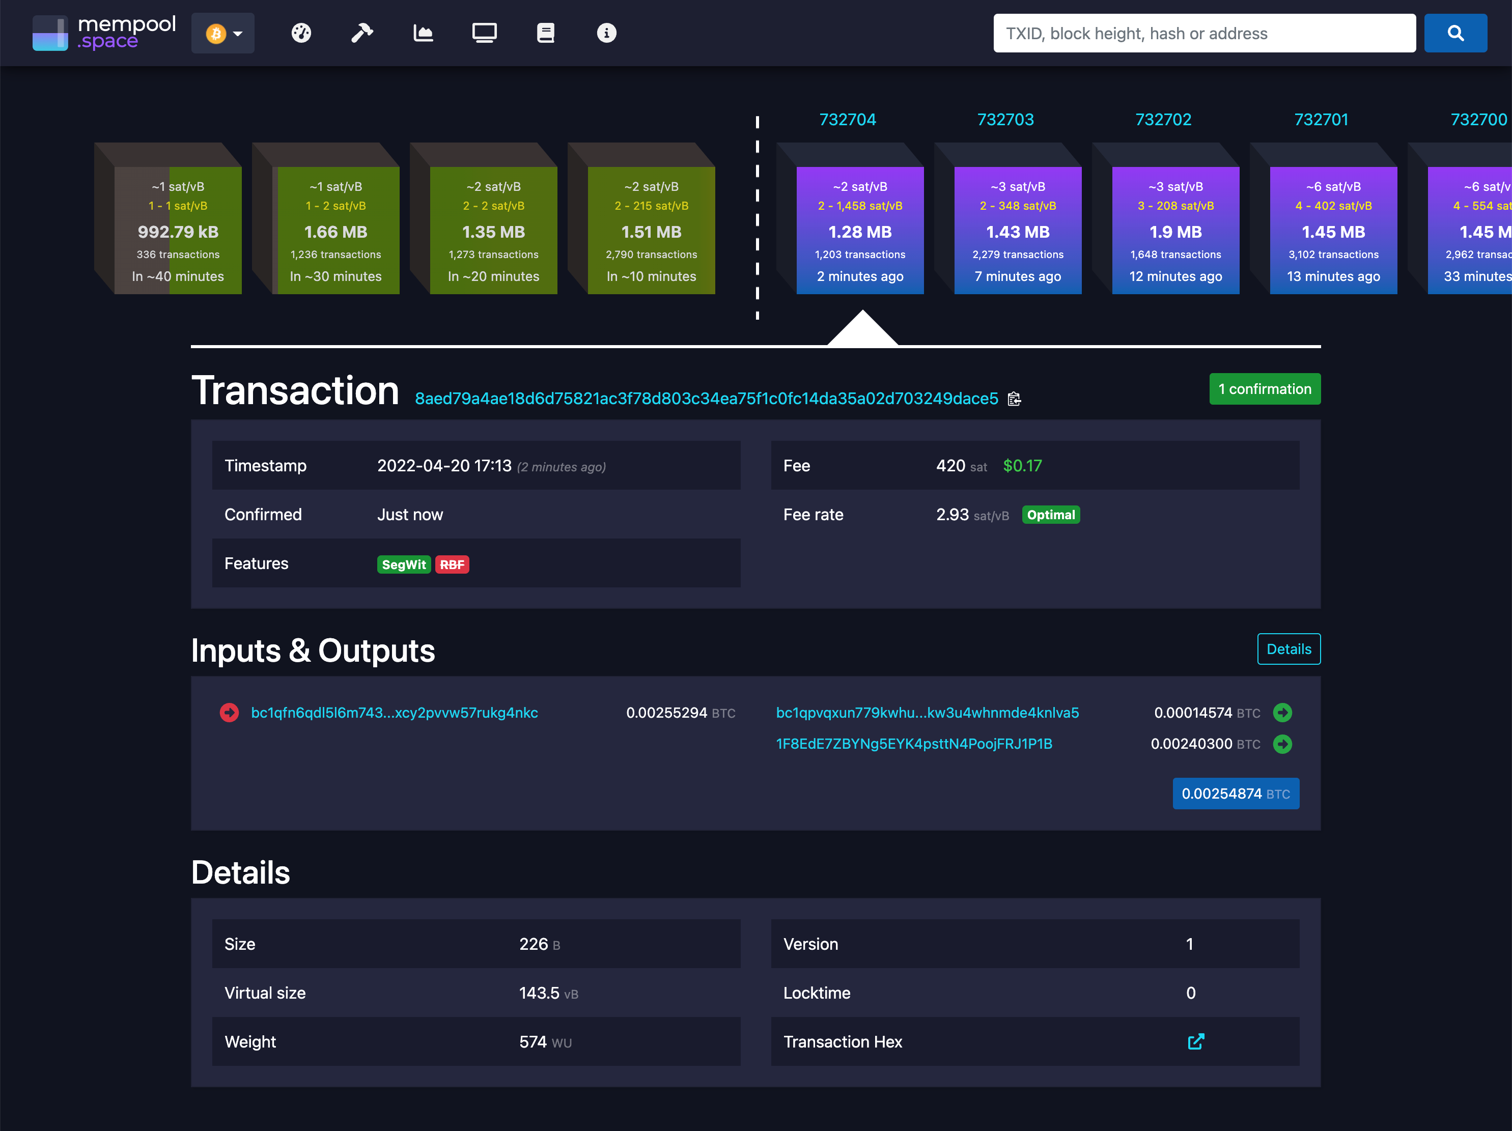Click the $0.17 fee value
This screenshot has height=1131, width=1512.
click(1023, 465)
